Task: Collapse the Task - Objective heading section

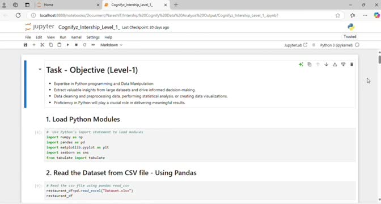Action: point(40,70)
